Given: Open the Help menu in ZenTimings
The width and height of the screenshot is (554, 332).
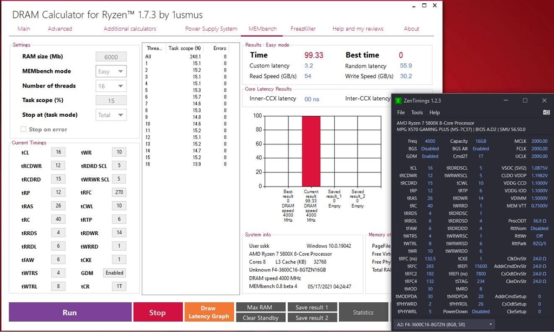Looking at the screenshot, I should tap(434, 112).
